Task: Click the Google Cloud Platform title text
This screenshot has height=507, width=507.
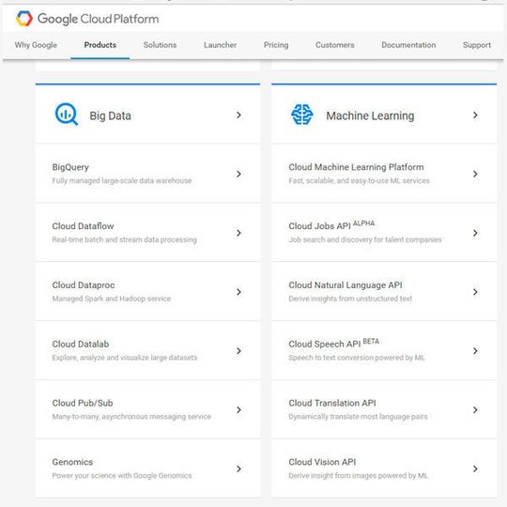Action: tap(98, 19)
